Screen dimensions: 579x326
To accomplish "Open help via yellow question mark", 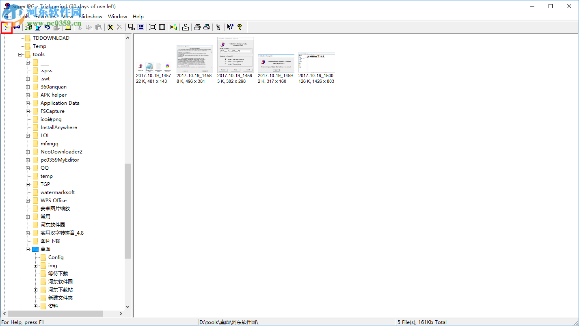I will tap(240, 27).
